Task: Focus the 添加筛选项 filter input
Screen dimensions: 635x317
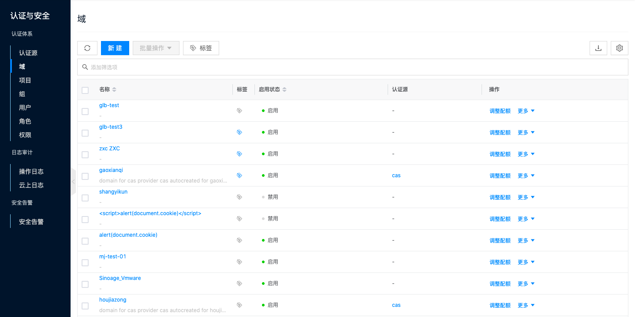Action: click(x=353, y=67)
